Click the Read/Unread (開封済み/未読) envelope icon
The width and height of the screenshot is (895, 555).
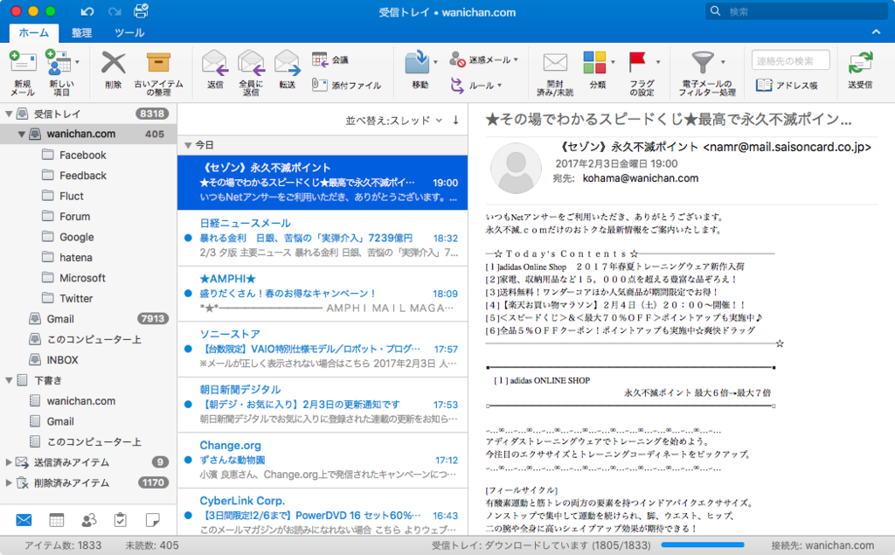click(x=555, y=63)
